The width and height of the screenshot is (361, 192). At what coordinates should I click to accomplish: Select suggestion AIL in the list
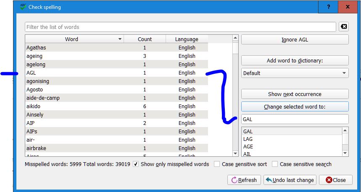(x=292, y=154)
